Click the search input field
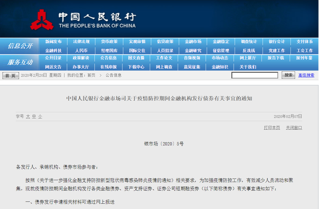The image size is (319, 209). click(255, 75)
